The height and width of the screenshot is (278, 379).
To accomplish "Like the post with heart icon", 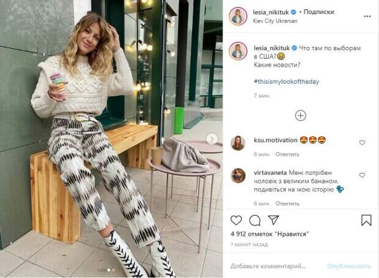I will click(236, 220).
